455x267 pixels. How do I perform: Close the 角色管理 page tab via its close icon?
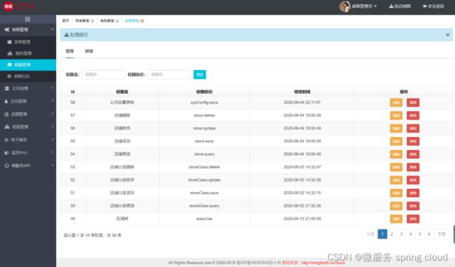tap(117, 21)
